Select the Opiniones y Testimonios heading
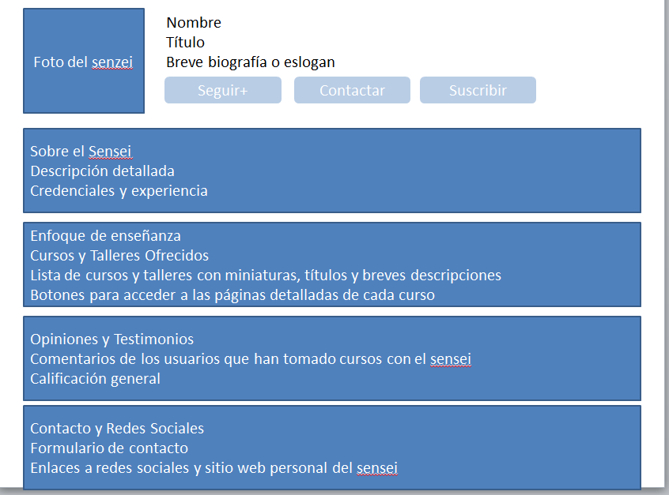Screen dimensions: 669x495 tap(111, 339)
